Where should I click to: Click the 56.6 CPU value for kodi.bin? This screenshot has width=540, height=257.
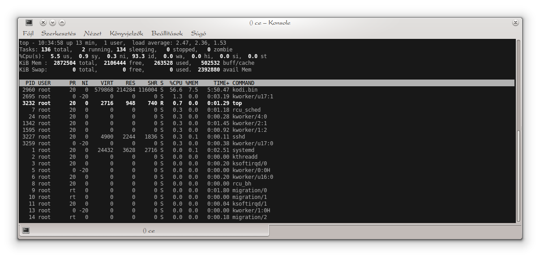(x=176, y=90)
